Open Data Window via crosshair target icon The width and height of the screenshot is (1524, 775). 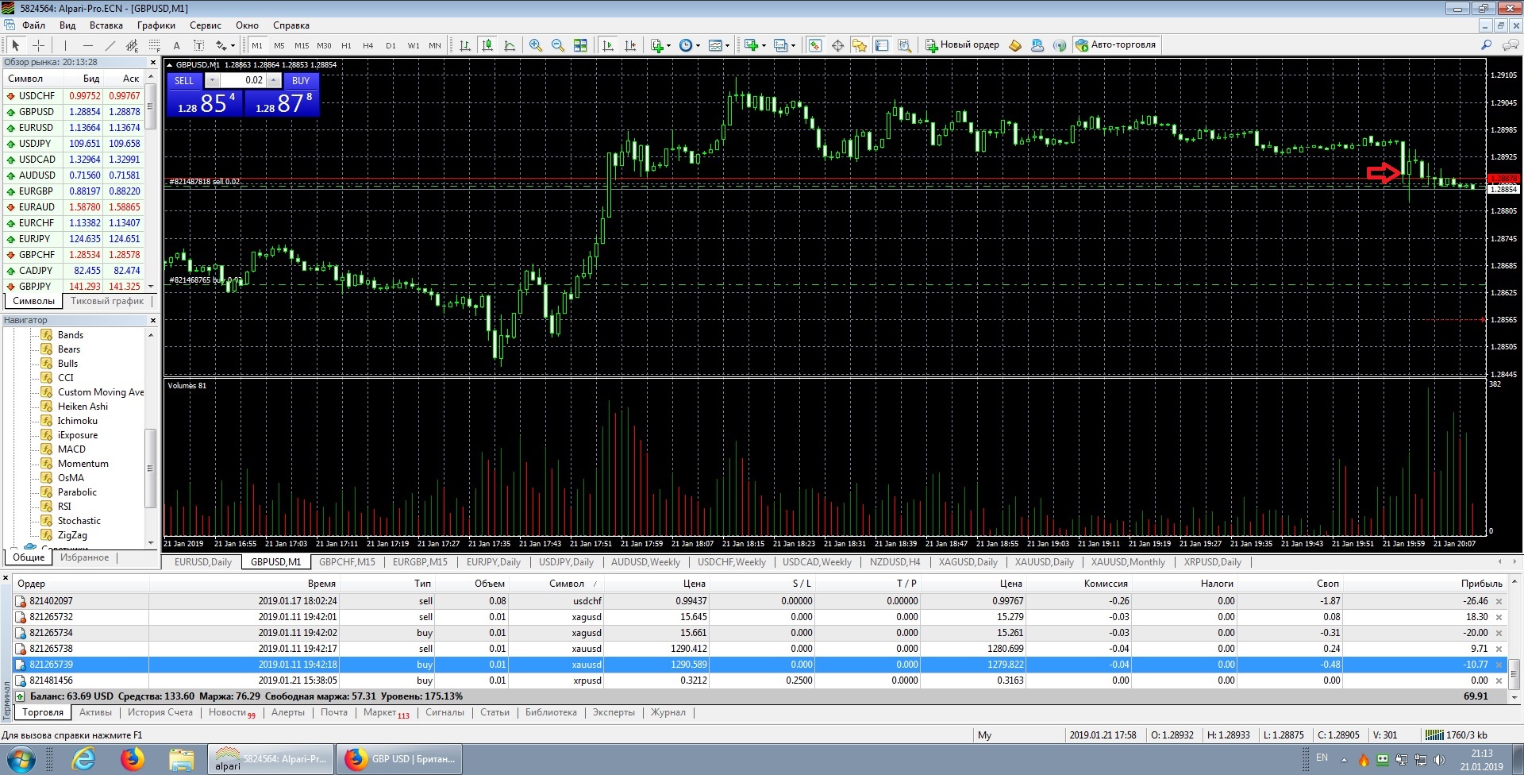coord(837,45)
